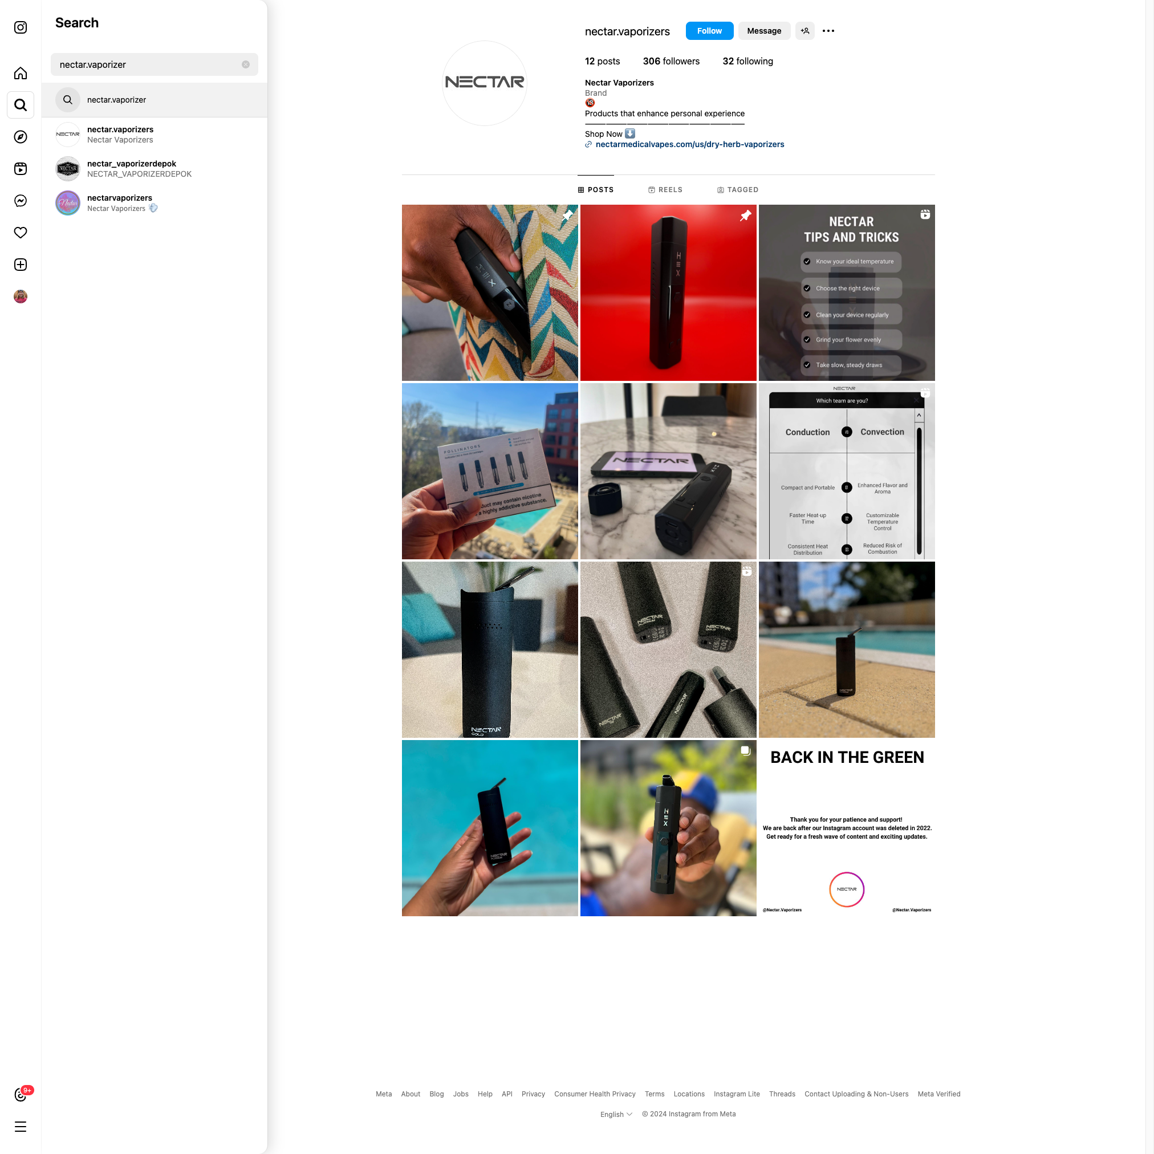Open the three-dot profile options
The height and width of the screenshot is (1154, 1154).
(x=828, y=31)
